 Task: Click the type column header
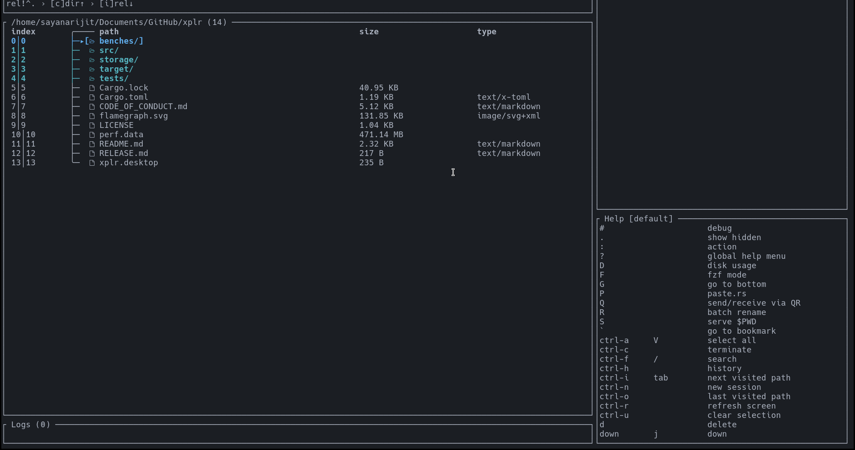(487, 32)
